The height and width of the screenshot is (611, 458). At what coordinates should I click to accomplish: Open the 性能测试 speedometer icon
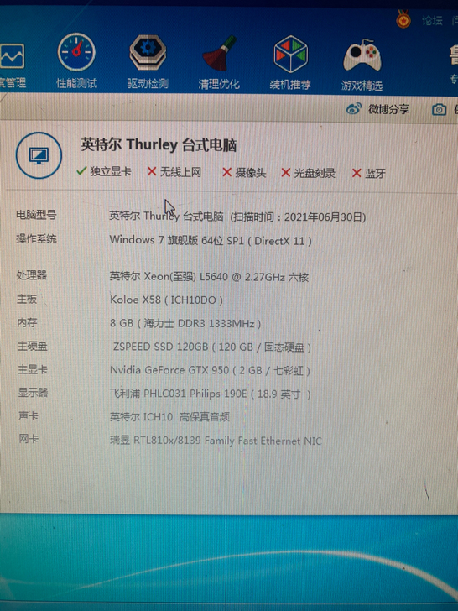click(x=76, y=52)
